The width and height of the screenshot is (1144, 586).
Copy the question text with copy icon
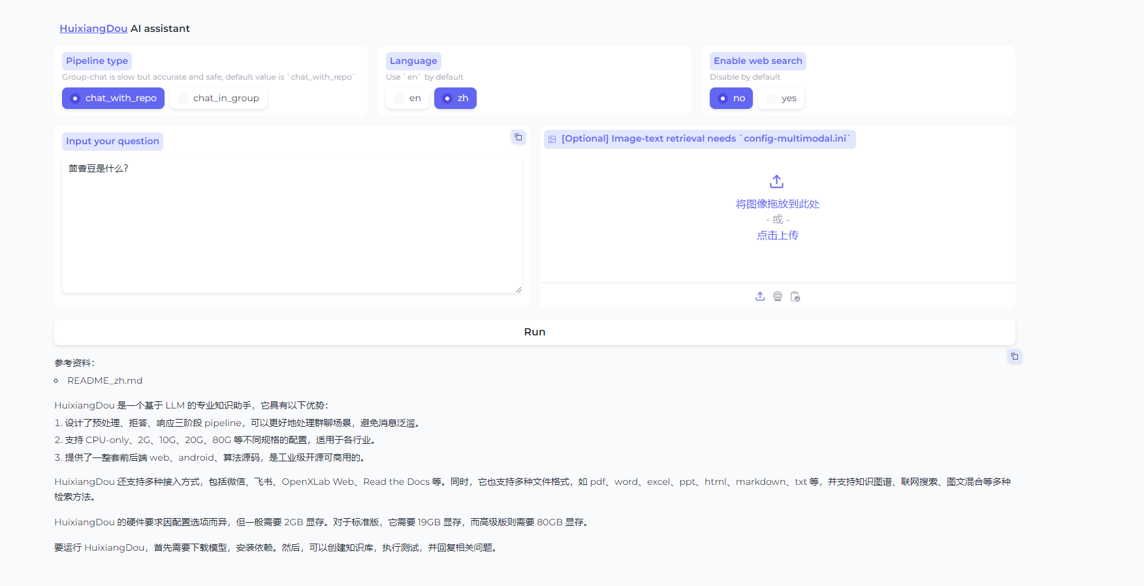click(518, 137)
